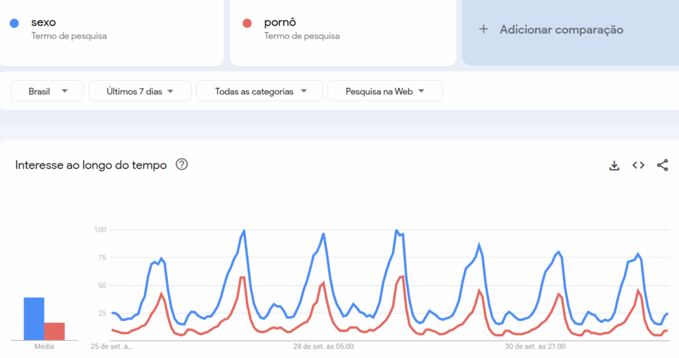Edit the pornô search term

[x=280, y=22]
